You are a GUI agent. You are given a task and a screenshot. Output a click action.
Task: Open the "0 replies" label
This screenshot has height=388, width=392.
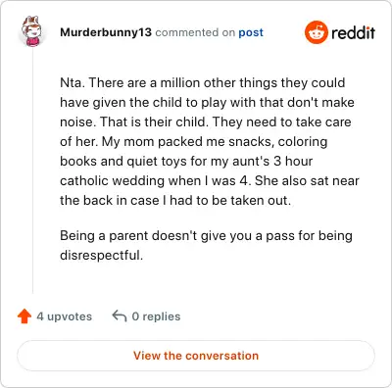pos(156,316)
